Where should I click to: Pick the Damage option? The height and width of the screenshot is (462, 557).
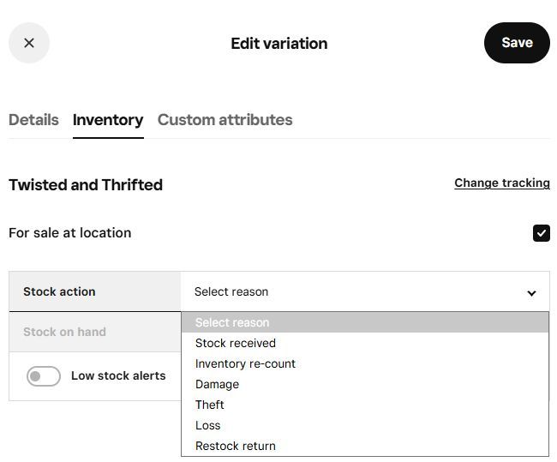pyautogui.click(x=217, y=384)
